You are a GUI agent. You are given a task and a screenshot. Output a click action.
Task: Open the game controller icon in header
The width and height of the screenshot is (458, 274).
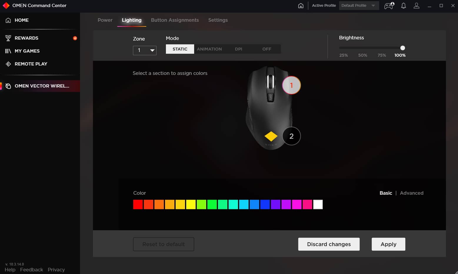(x=389, y=6)
